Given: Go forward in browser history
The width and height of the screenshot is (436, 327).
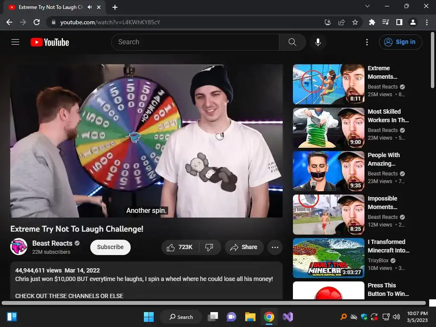Looking at the screenshot, I should tap(23, 22).
